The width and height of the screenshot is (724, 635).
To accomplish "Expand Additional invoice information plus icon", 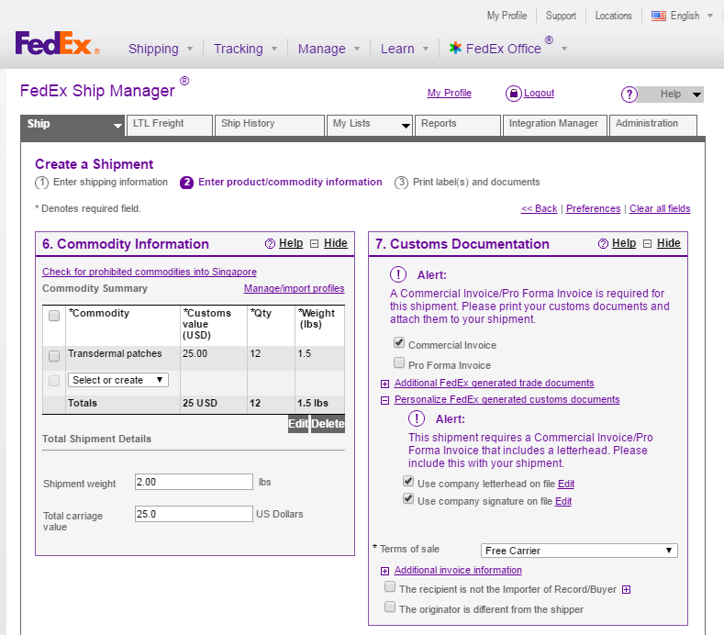I will 384,572.
